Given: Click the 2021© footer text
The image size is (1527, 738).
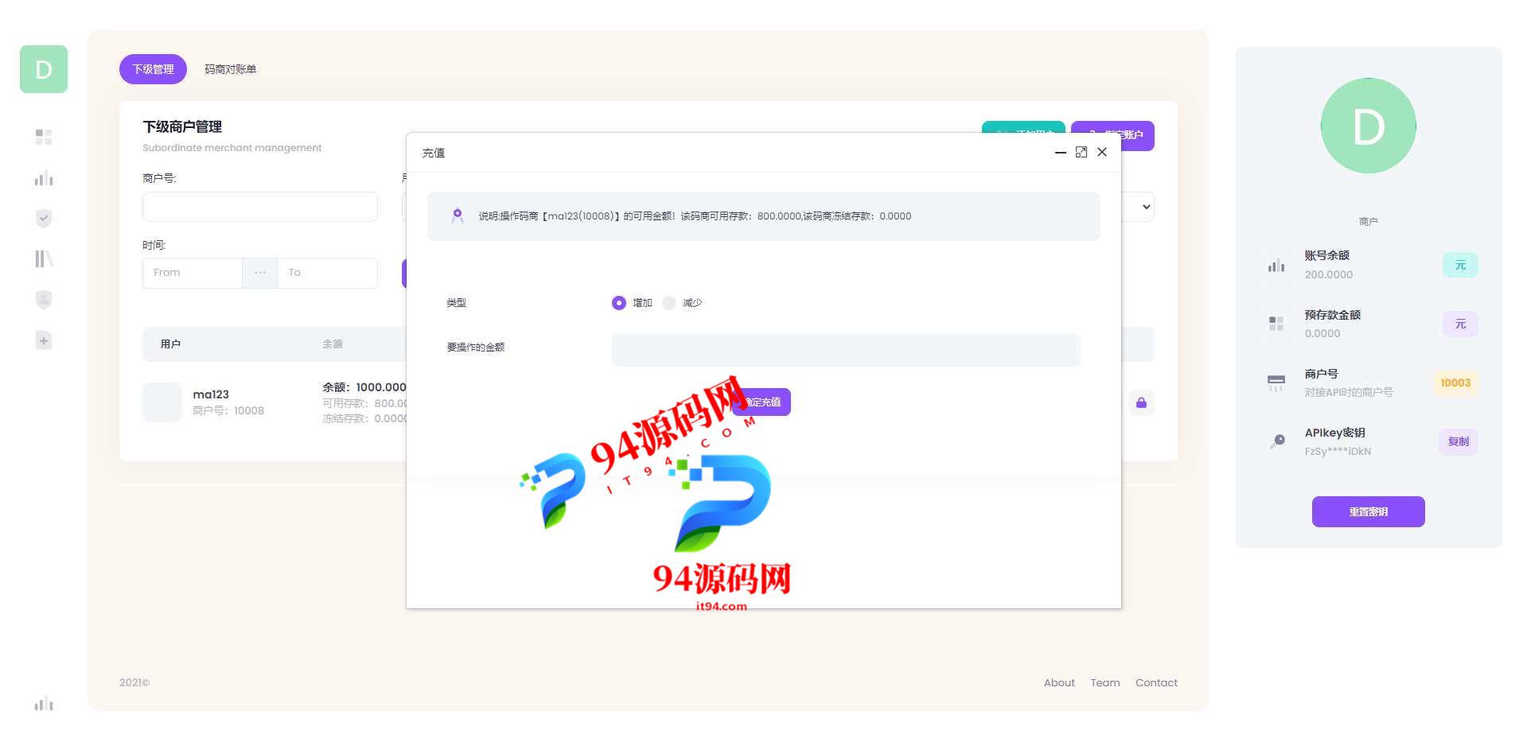Looking at the screenshot, I should 134,682.
